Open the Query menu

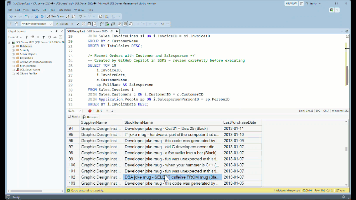[x=35, y=10]
